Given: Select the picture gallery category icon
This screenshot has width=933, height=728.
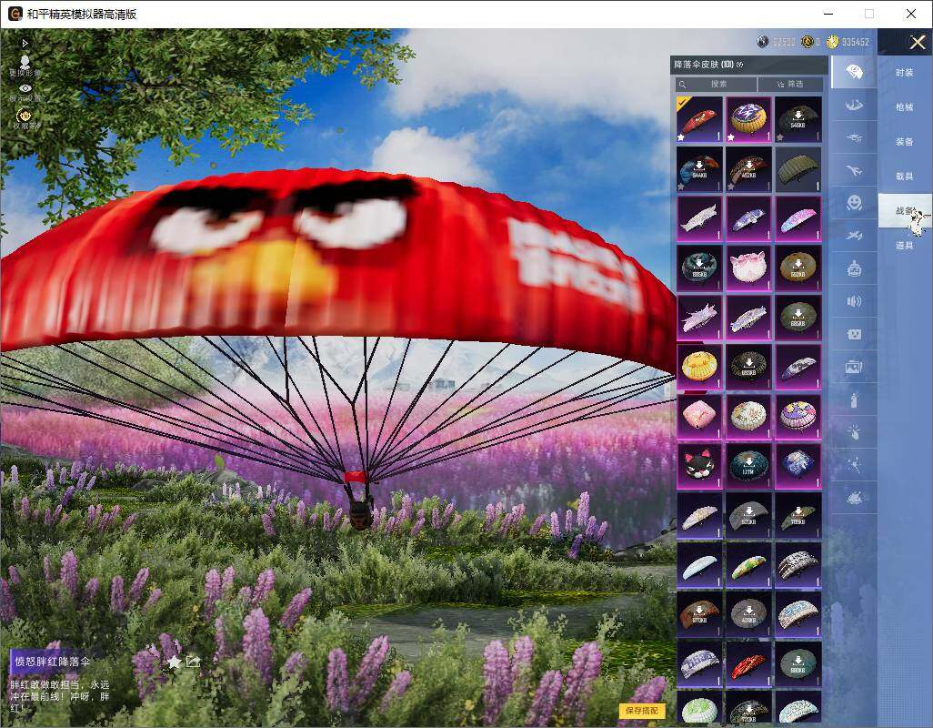Looking at the screenshot, I should (x=854, y=367).
